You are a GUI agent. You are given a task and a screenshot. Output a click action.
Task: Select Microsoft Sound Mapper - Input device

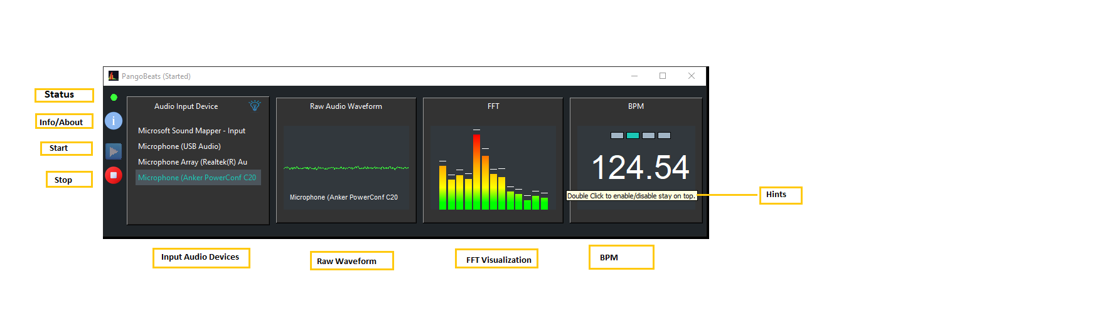(191, 131)
